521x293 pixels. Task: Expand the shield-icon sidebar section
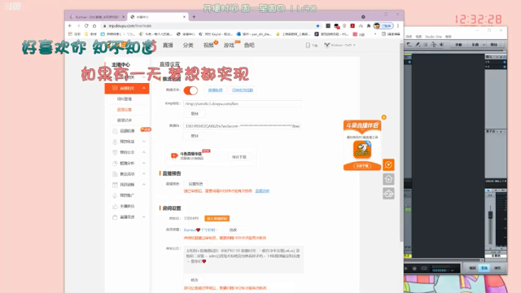(x=144, y=152)
